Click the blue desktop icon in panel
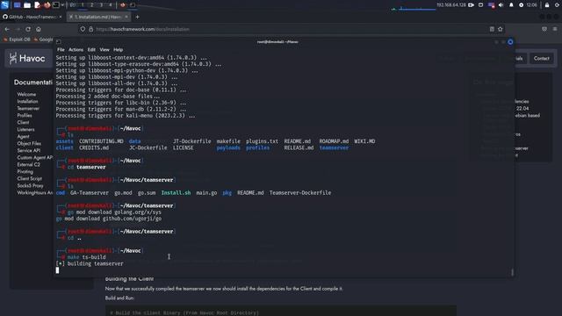Viewport: 562px width, 316px height. pos(17,5)
